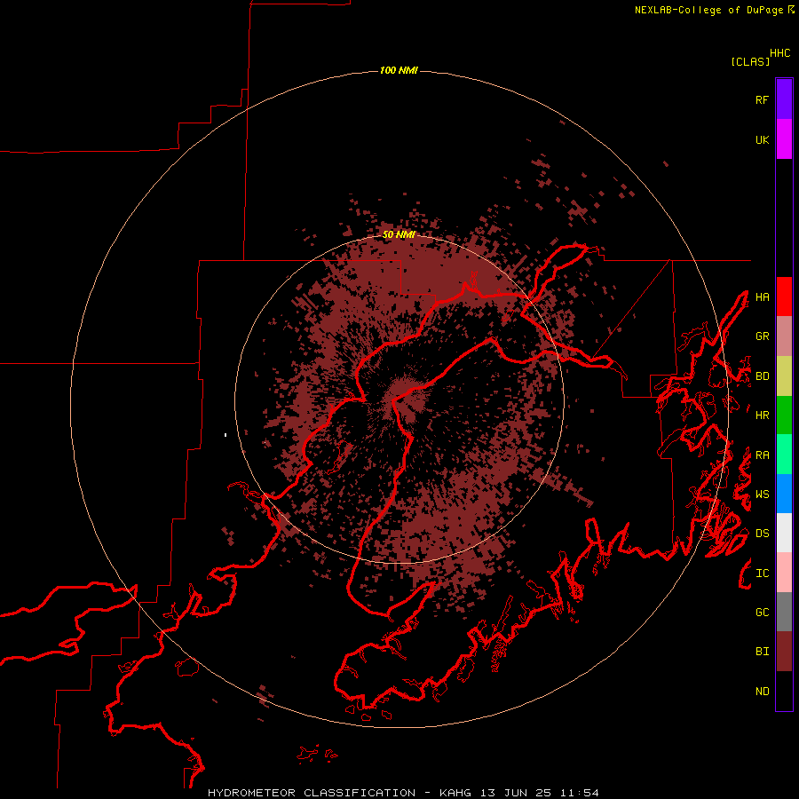Click the "WS" legend label
Screen dimensions: 799x799
[x=762, y=494]
